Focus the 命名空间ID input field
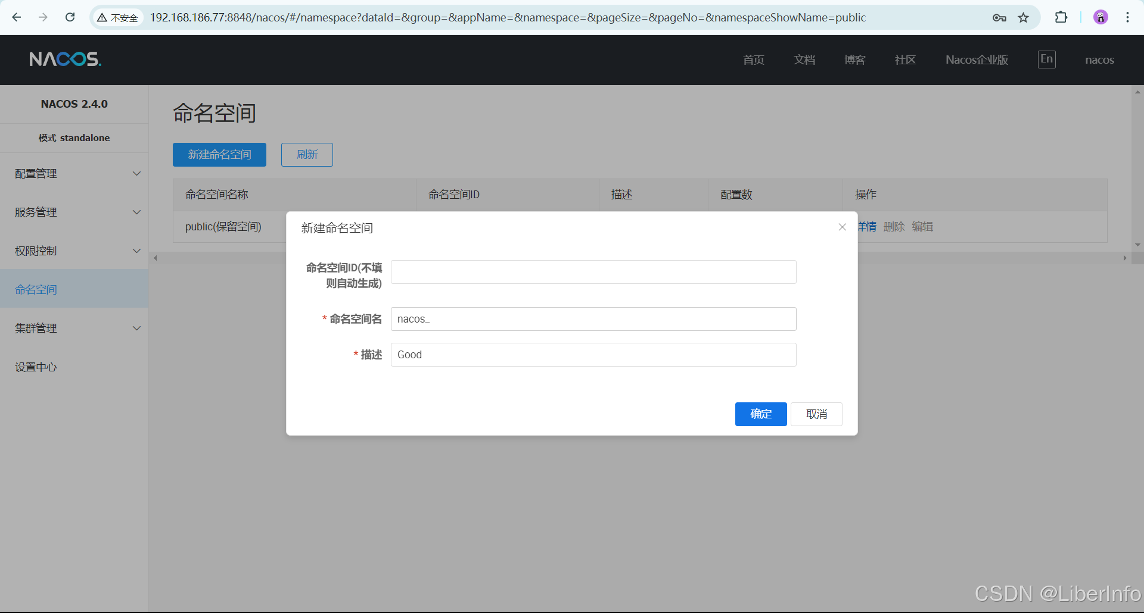This screenshot has height=613, width=1144. pyautogui.click(x=593, y=272)
